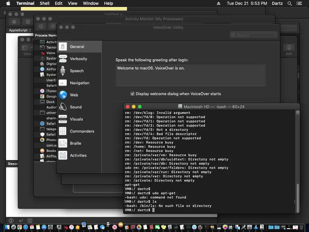Click the Script Editor result arrow icon
This screenshot has width=309, height=232.
pos(21,221)
